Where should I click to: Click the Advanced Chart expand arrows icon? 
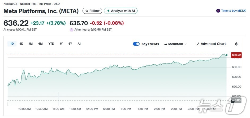click(x=198, y=44)
